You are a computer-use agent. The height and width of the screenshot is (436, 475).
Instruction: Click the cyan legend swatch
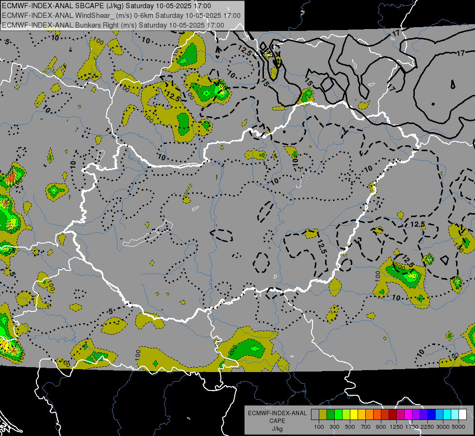[x=447, y=415]
